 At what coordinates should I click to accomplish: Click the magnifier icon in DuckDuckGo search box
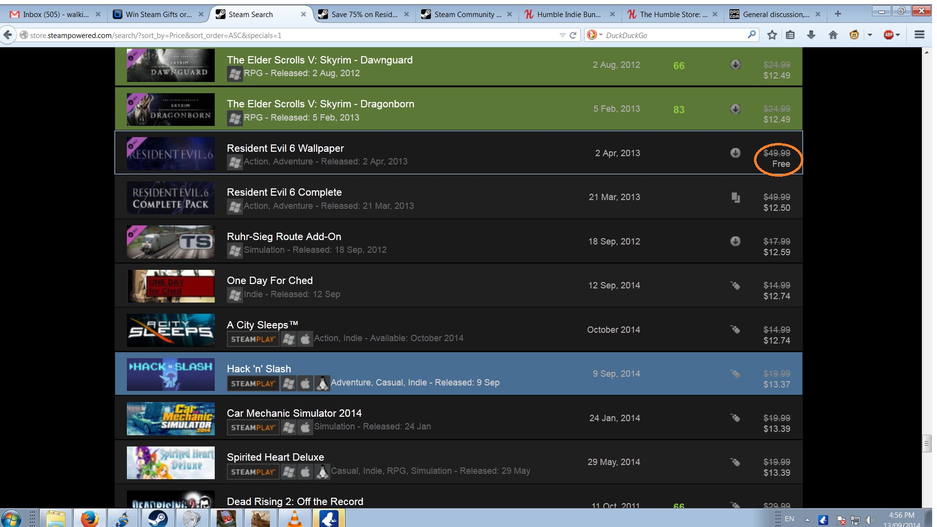(x=752, y=35)
